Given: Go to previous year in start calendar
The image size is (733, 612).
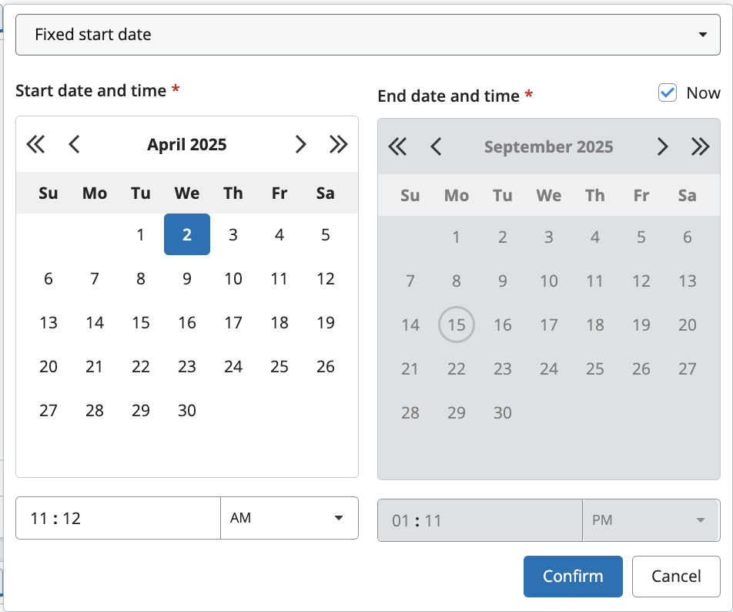Looking at the screenshot, I should [x=35, y=144].
